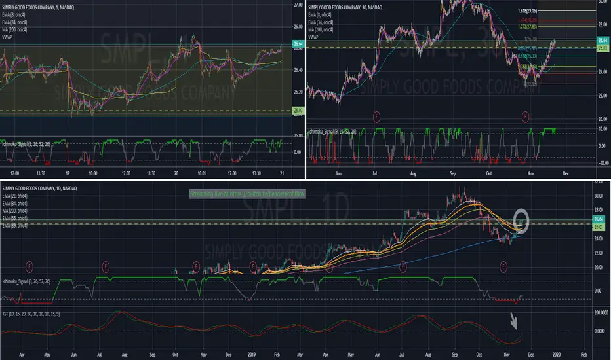Click the '20' date label on the 1-minute time axis
The image size is (611, 360).
176,173
